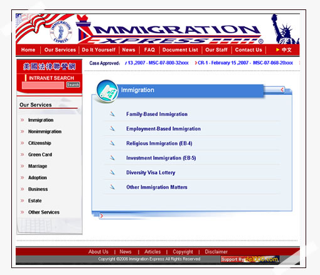Expand the Nonimmigration service category
The image size is (320, 275).
[x=45, y=132]
